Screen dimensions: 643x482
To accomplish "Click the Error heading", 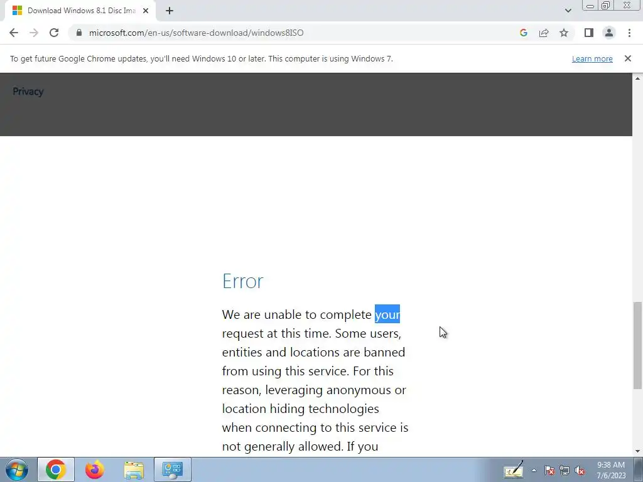I will 243,281.
